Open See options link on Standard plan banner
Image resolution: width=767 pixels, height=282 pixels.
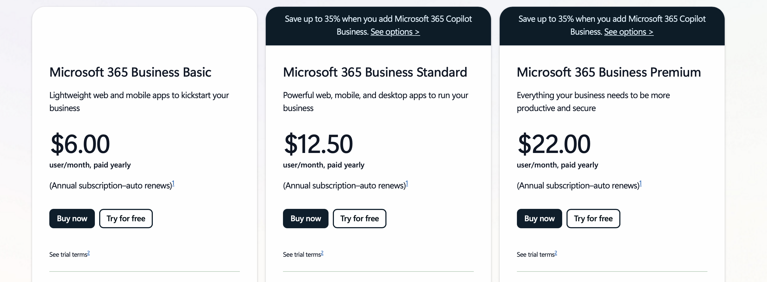395,32
